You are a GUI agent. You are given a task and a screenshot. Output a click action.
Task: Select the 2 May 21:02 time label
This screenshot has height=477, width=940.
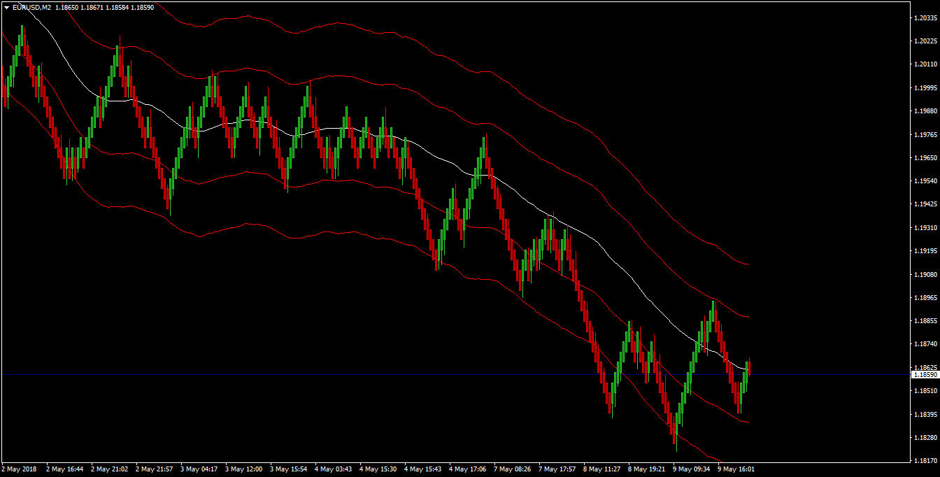coord(110,469)
